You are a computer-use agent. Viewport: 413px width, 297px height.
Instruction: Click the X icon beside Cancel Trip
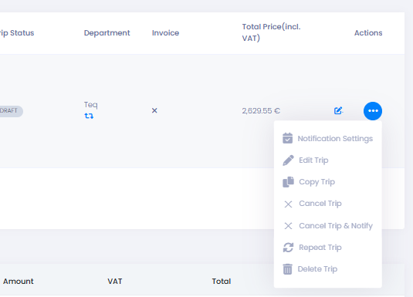[288, 204]
